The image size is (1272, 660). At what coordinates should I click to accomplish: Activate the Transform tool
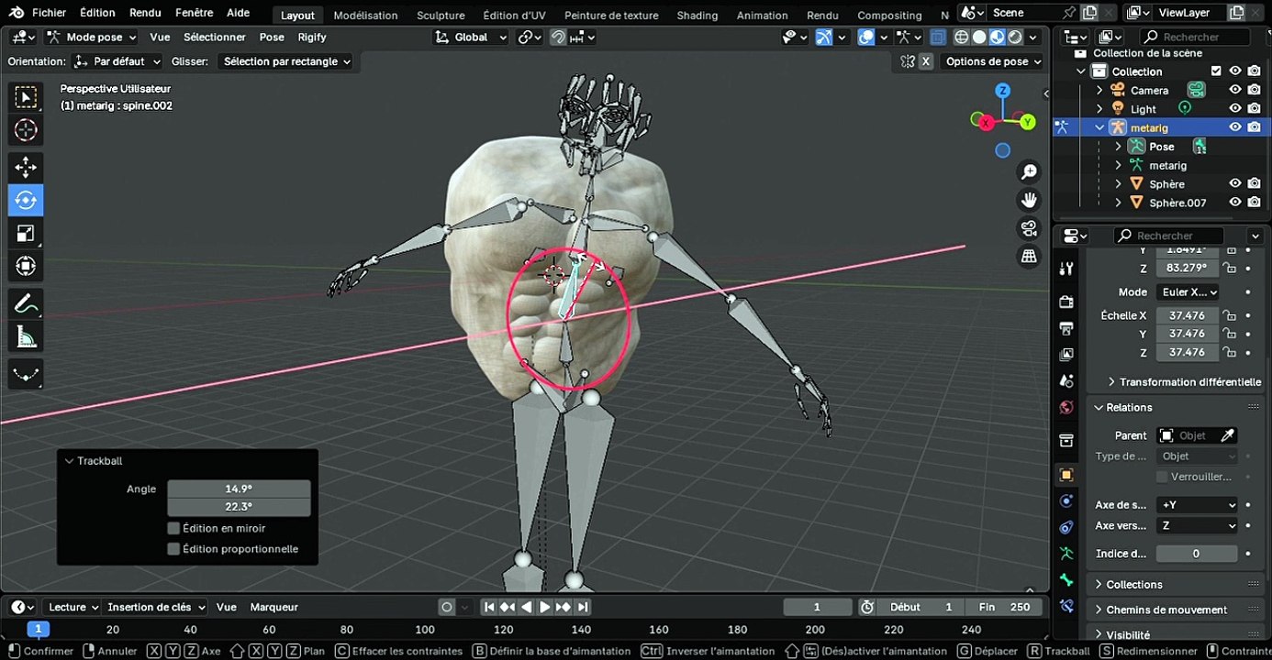26,266
